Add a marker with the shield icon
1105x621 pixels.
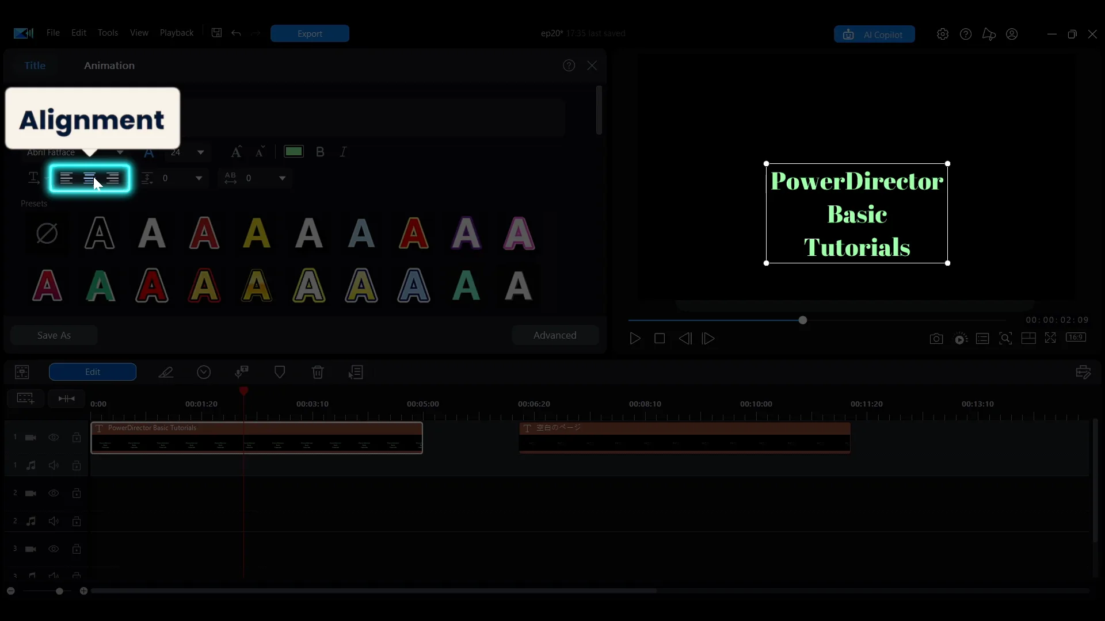coord(280,372)
